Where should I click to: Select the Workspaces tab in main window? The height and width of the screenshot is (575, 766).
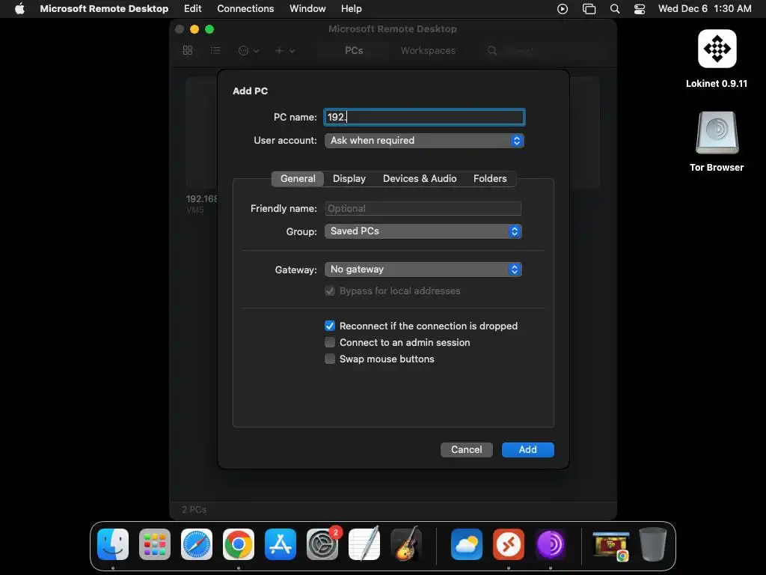(428, 50)
